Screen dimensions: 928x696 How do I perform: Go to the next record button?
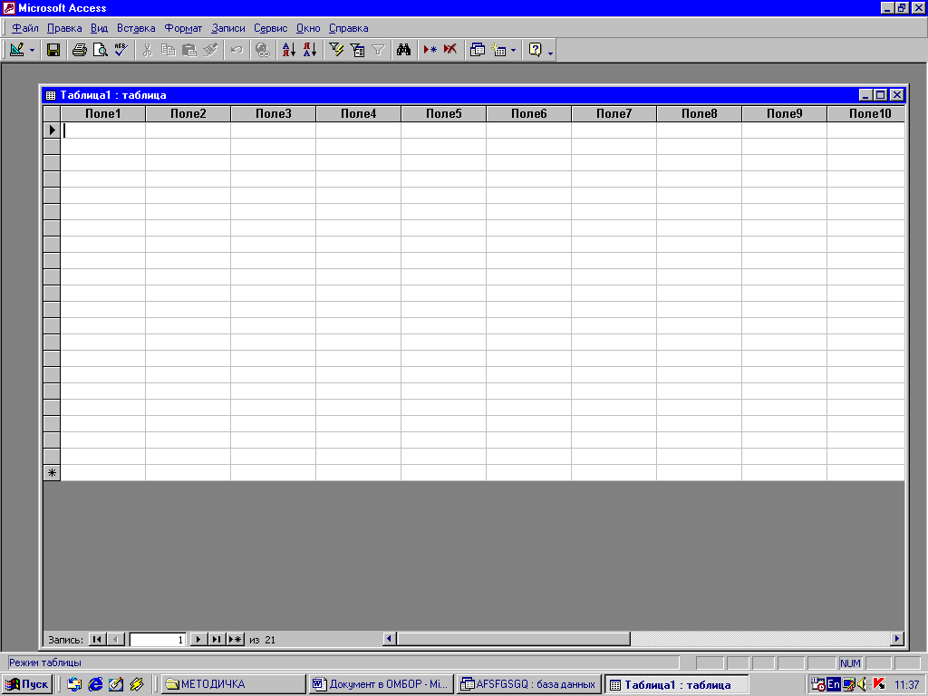[x=198, y=639]
